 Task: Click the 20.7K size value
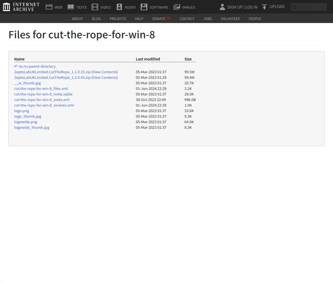tap(189, 83)
